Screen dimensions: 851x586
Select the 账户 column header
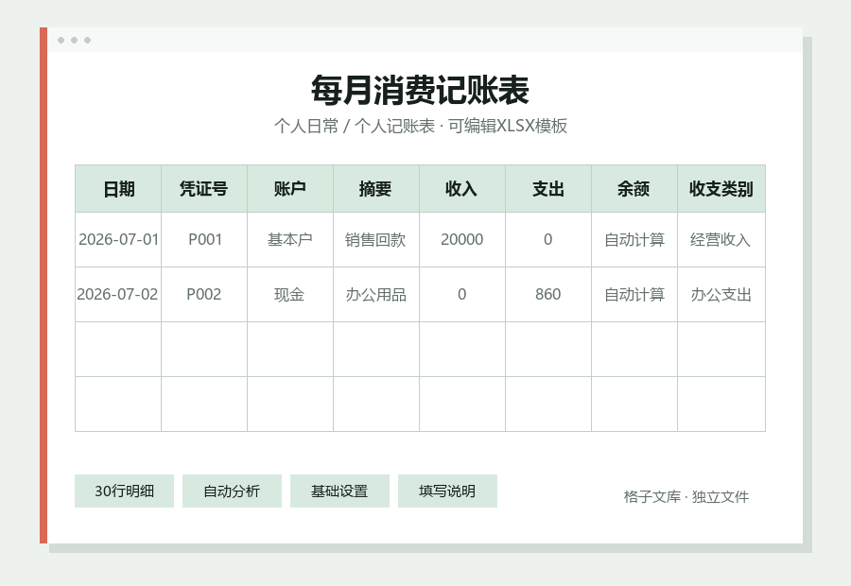(290, 189)
